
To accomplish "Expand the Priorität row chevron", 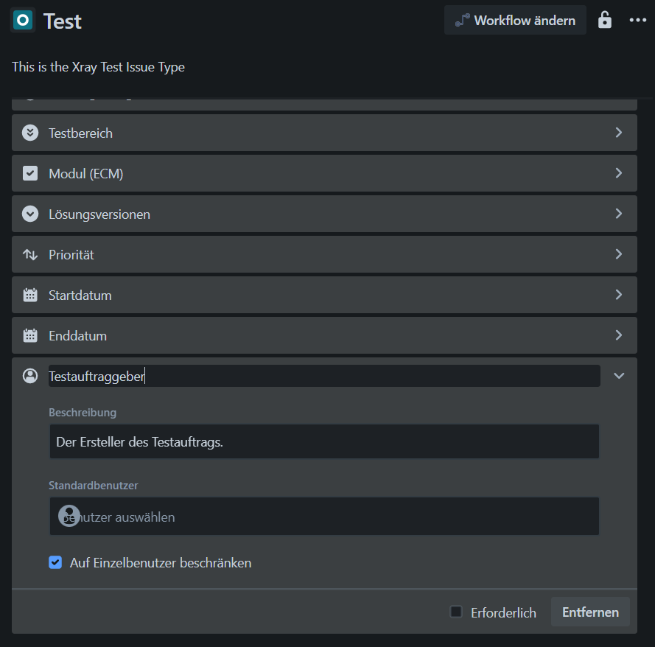I will click(619, 254).
